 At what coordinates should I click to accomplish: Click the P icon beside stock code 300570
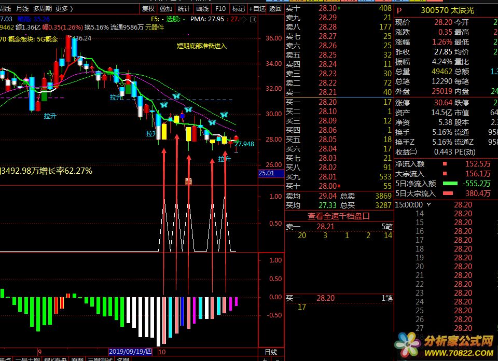click(399, 11)
